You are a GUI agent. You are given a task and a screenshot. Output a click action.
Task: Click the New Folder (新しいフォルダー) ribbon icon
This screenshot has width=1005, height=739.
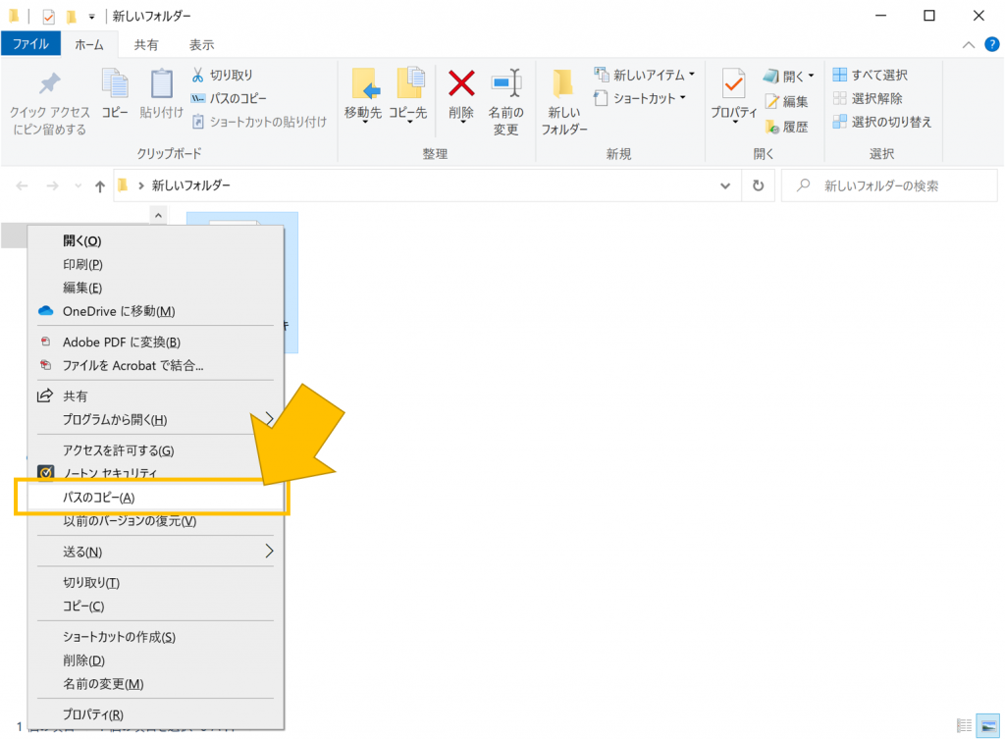point(563,85)
